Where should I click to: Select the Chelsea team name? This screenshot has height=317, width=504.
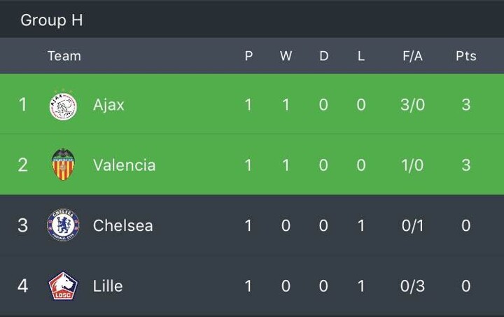coord(122,225)
